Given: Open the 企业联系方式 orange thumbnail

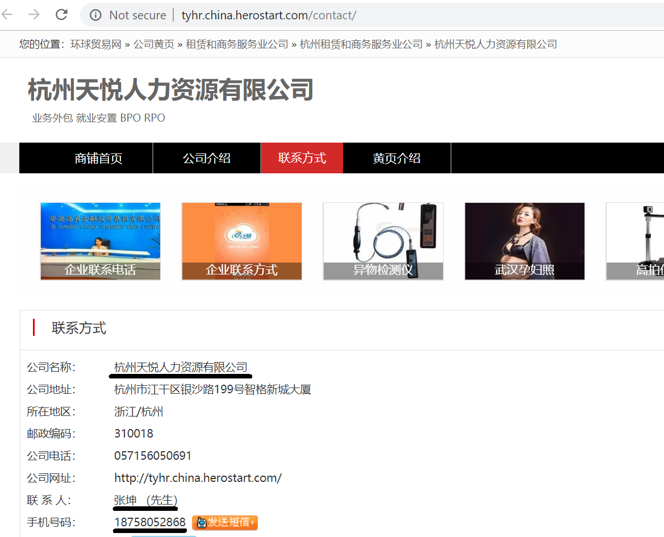Looking at the screenshot, I should 242,241.
